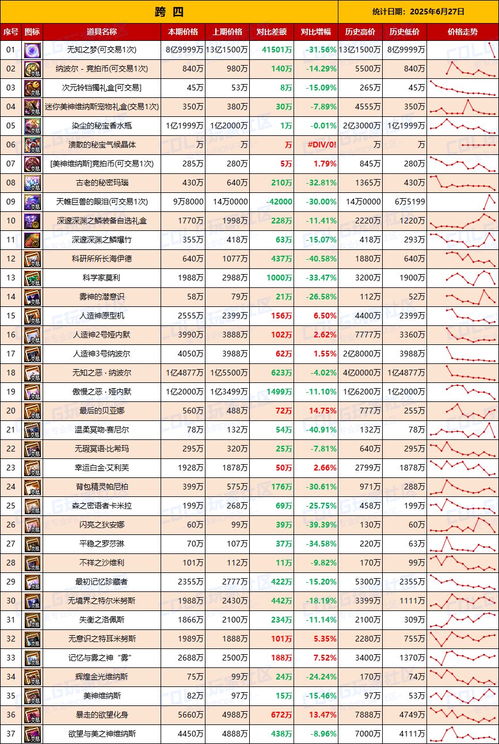This screenshot has height=744, width=499.
Task: Click the card icon for 最初记忆珍藏者
Action: click(32, 582)
